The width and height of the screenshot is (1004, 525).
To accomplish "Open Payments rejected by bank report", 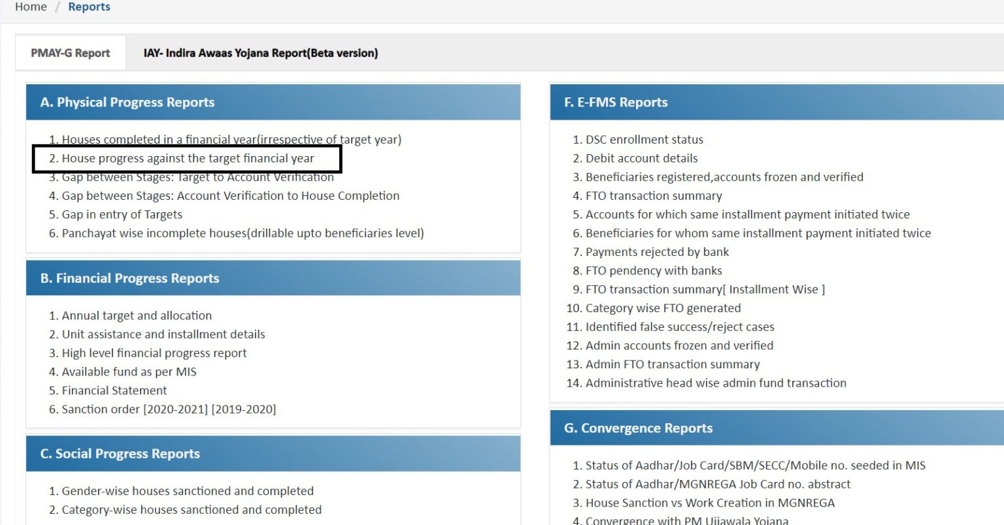I will 657,252.
